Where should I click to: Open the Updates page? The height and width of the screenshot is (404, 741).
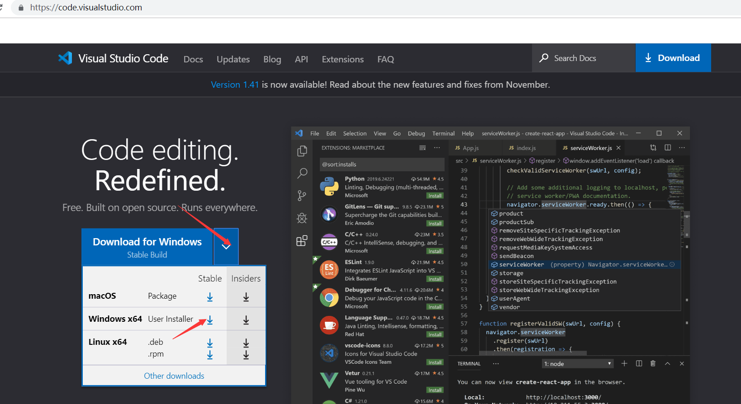click(233, 59)
